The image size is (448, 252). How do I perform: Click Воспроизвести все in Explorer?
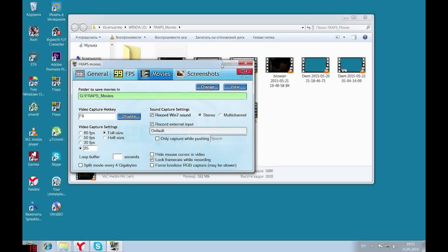point(171,37)
